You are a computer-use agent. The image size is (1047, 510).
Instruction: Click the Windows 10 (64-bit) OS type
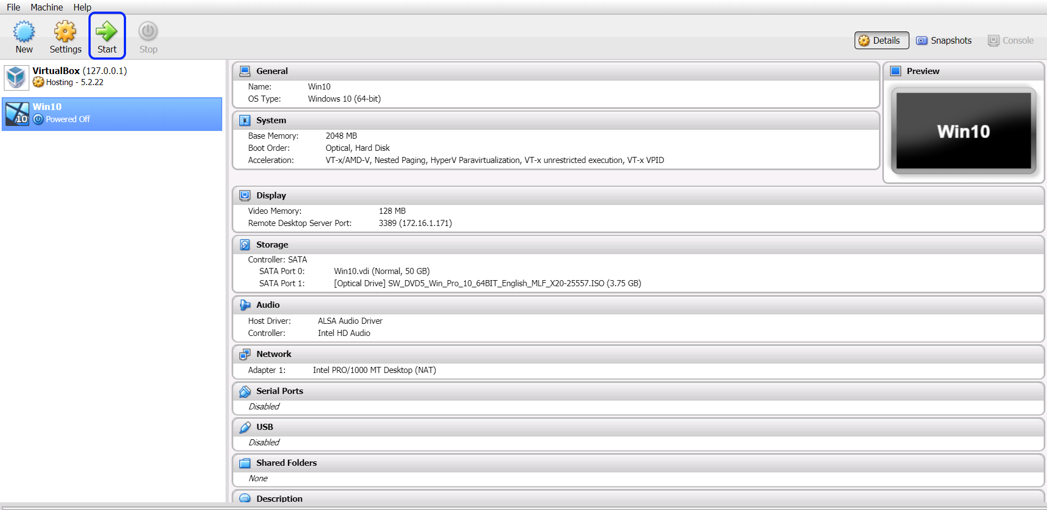pos(344,99)
